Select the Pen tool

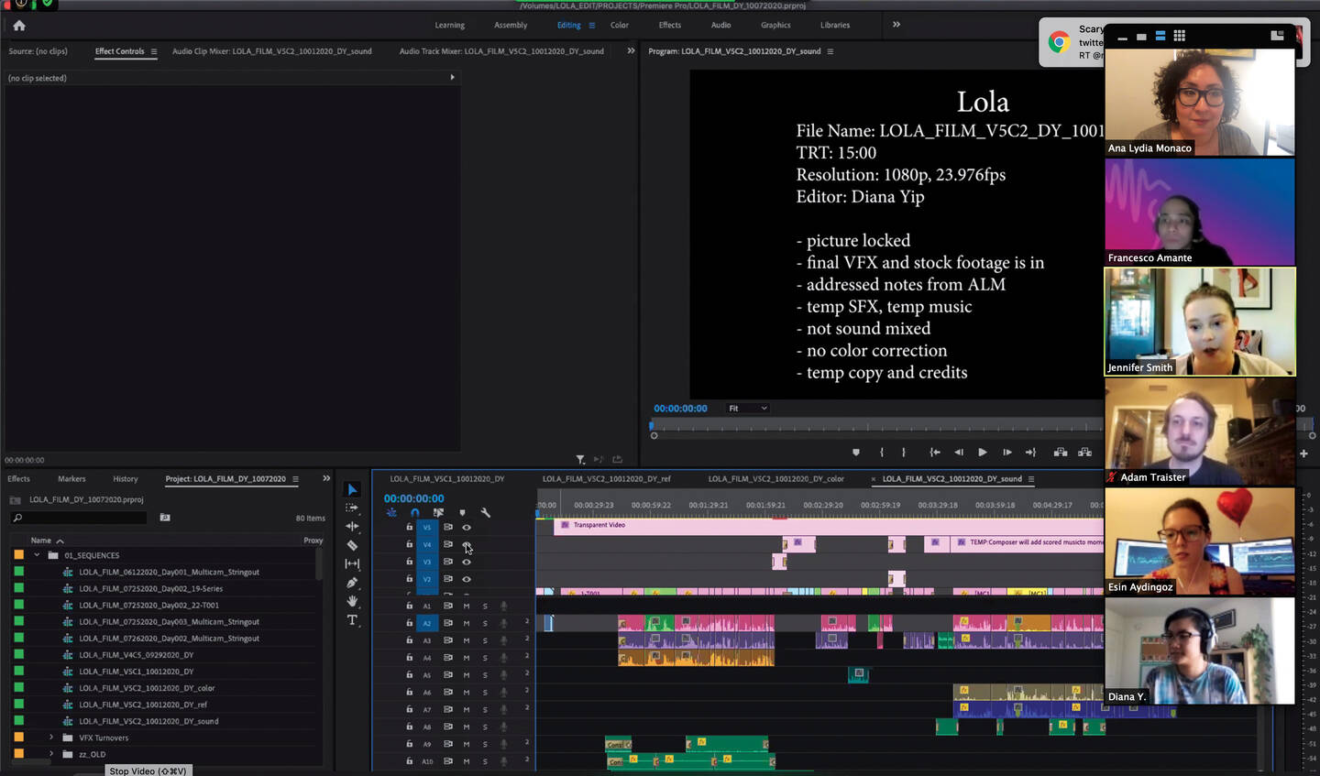click(352, 583)
